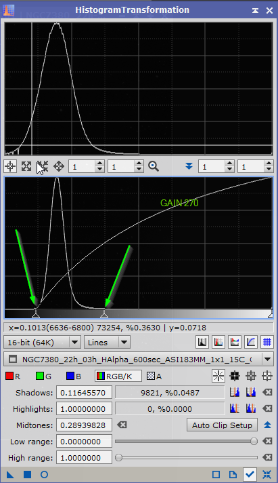Reset Highlights value with its clear icon

coord(268,409)
